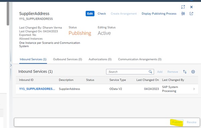Click the vertical scrollbar on the left list
The width and height of the screenshot is (201, 128).
8,14
